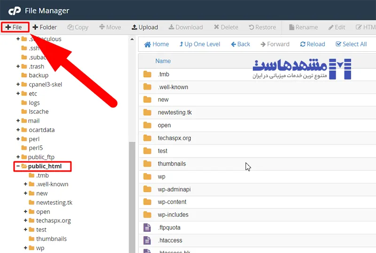Screen dimensions: 376x253
Task: Expand the mail folder tree node
Action: (18, 120)
